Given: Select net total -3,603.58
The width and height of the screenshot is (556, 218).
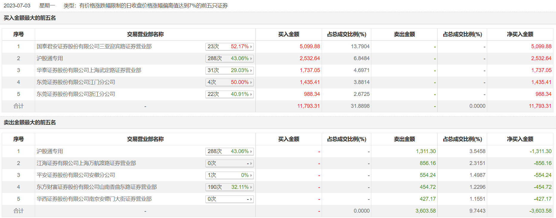Looking at the screenshot, I should [541, 211].
